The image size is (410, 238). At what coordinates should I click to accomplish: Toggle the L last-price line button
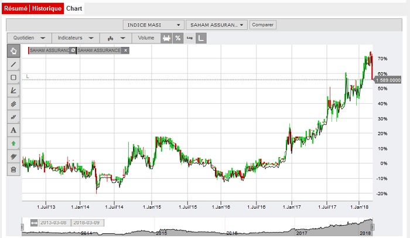click(x=201, y=38)
